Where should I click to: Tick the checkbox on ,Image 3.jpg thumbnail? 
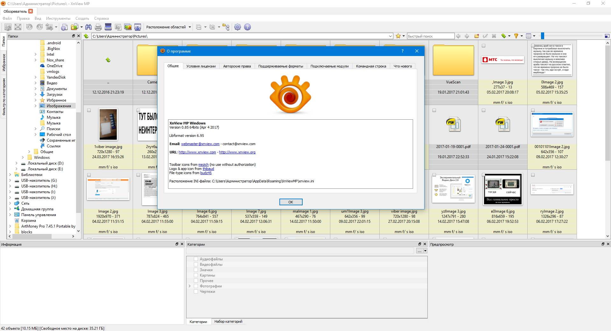coord(484,46)
